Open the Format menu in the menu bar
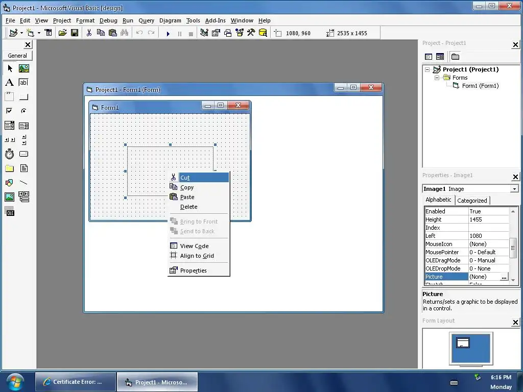523x392 pixels. click(85, 20)
